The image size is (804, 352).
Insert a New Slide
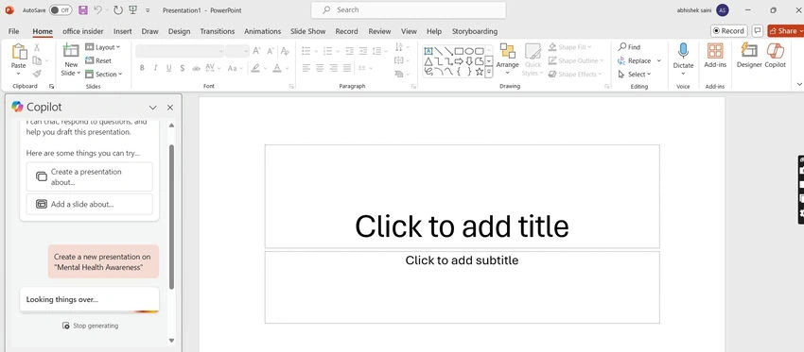coord(71,59)
